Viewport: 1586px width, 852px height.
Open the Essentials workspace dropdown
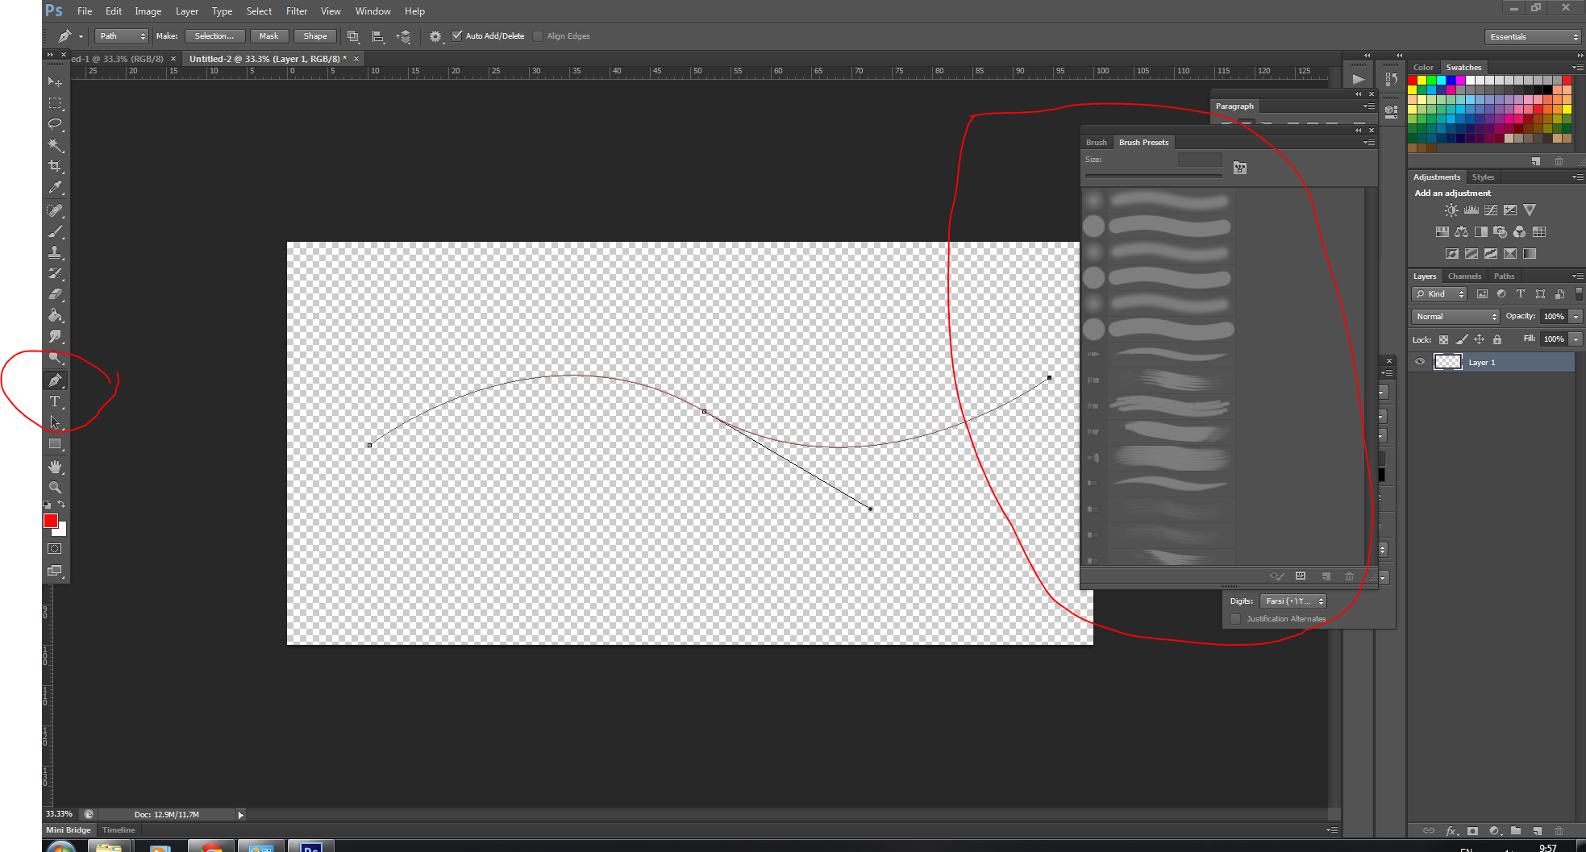pyautogui.click(x=1533, y=37)
